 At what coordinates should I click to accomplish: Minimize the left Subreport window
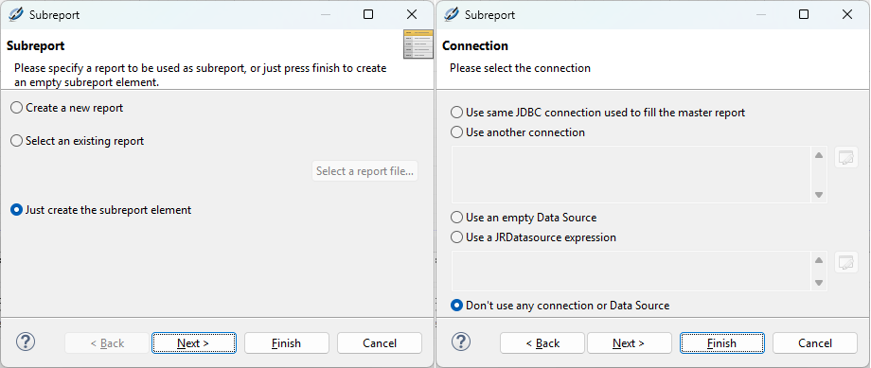pyautogui.click(x=326, y=14)
